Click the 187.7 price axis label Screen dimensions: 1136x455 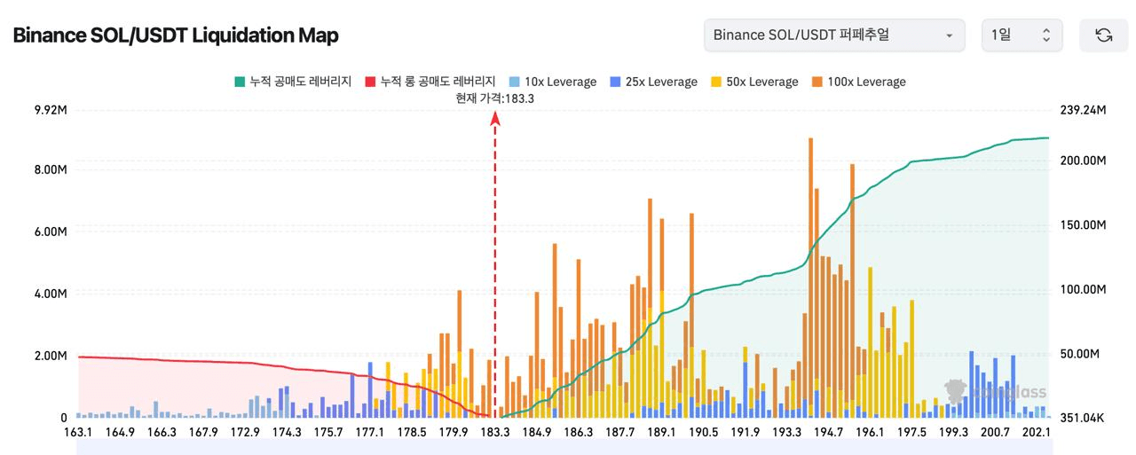coord(620,433)
